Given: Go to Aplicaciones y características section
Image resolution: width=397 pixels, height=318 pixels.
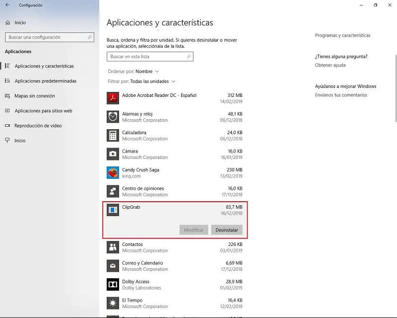Looking at the screenshot, I should 44,66.
